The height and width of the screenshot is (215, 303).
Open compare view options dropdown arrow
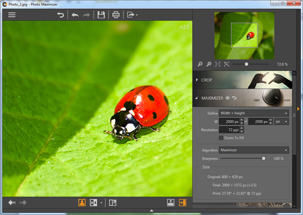(x=101, y=203)
